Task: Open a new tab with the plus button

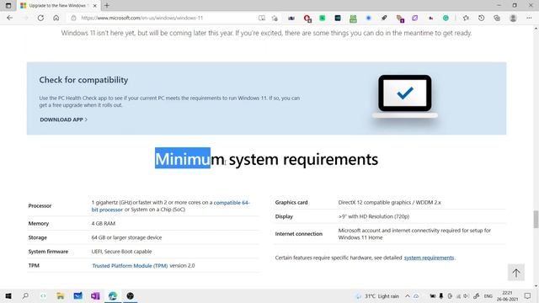Action: point(107,6)
